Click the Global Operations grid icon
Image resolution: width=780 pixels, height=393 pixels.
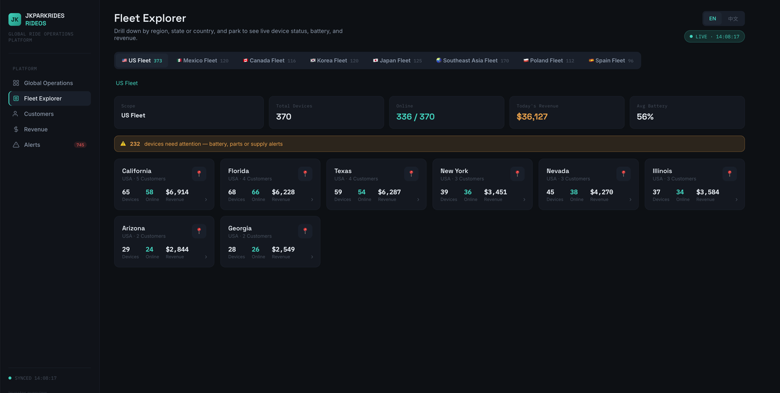point(16,83)
